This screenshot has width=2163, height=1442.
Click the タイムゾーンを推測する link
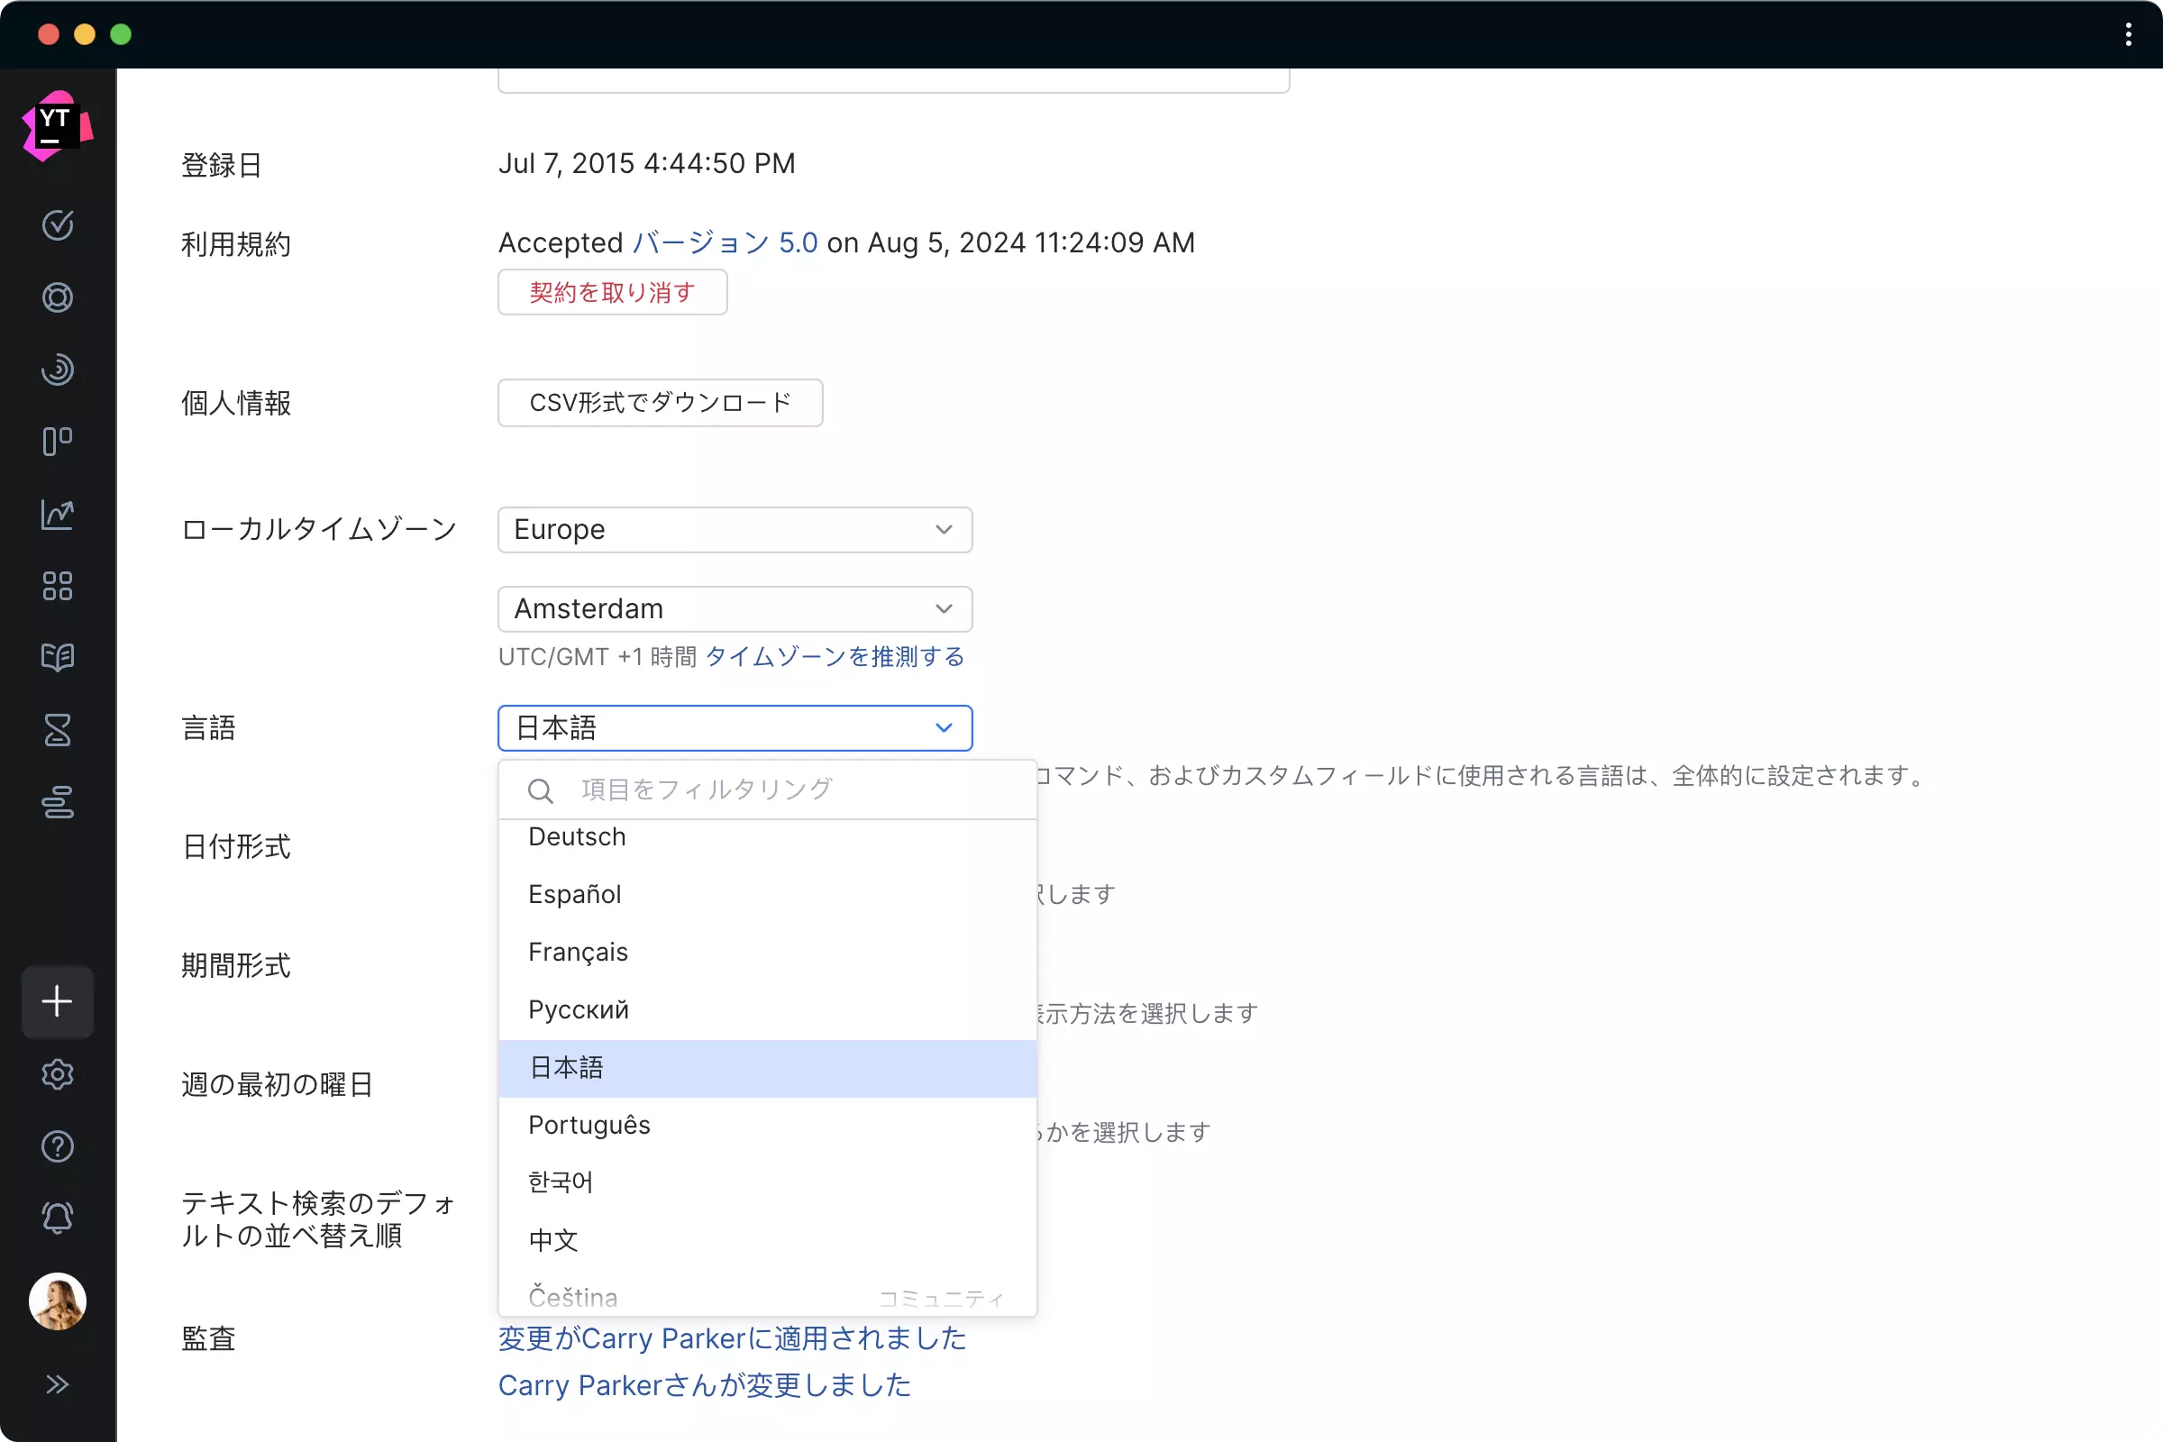tap(835, 657)
